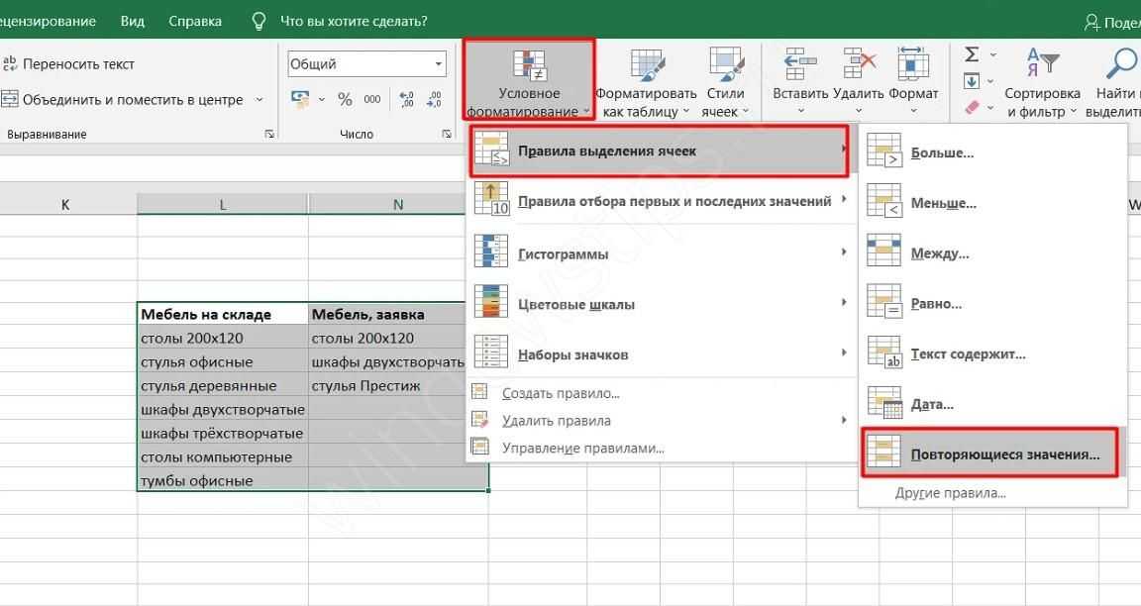This screenshot has width=1141, height=606.
Task: Expand the Merge and Center dropdown arrow
Action: pyautogui.click(x=259, y=100)
